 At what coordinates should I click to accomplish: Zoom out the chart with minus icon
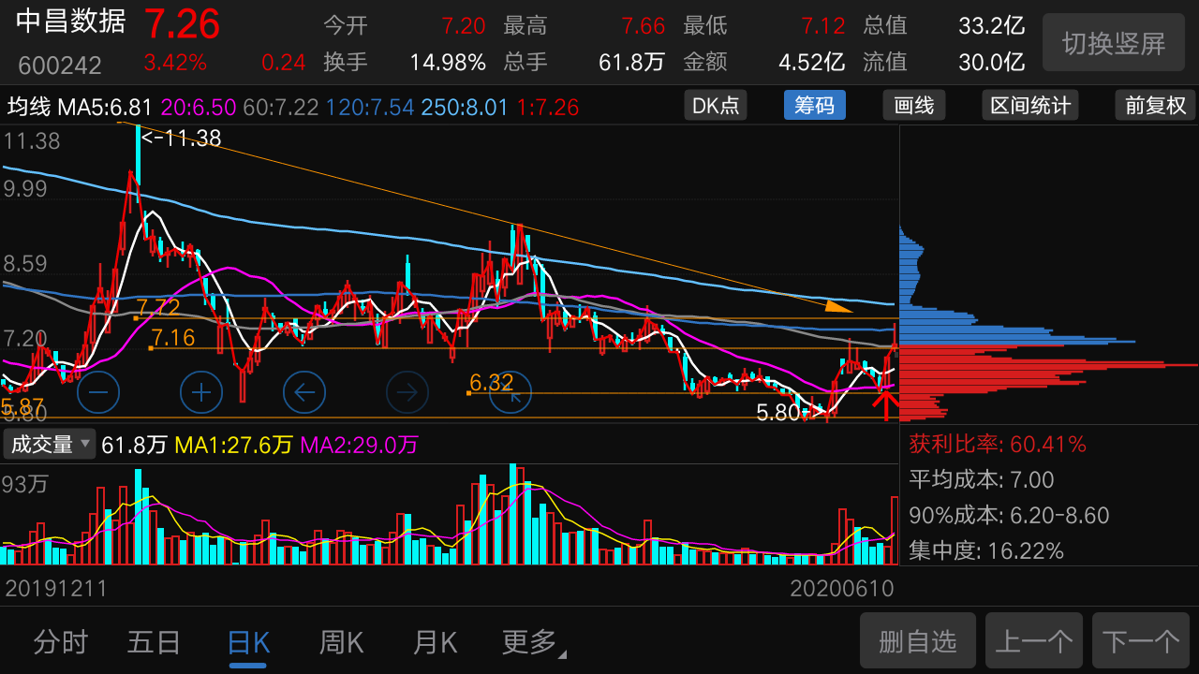[98, 392]
